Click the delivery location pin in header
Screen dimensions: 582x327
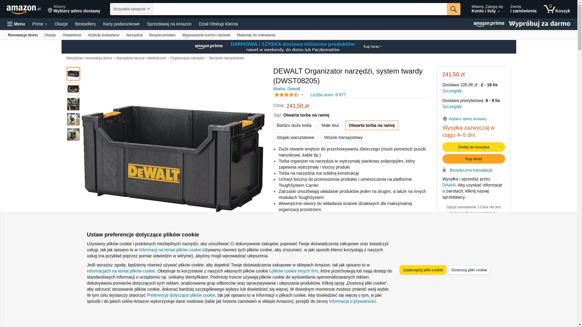click(x=50, y=11)
